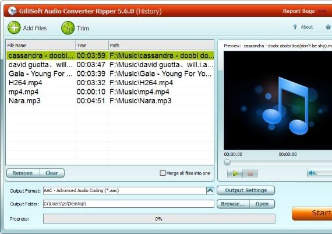Open the Trim scissors tool
332x234 pixels.
tap(68, 28)
